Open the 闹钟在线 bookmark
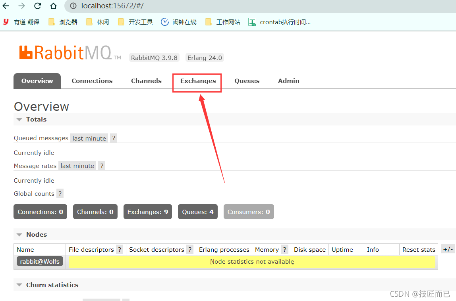456x301 pixels. click(x=179, y=22)
